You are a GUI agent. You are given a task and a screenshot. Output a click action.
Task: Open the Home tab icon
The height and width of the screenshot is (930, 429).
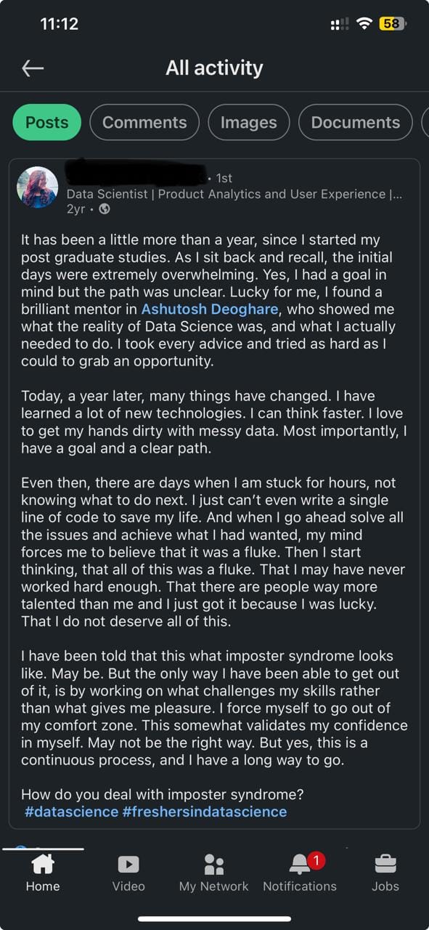click(x=43, y=864)
